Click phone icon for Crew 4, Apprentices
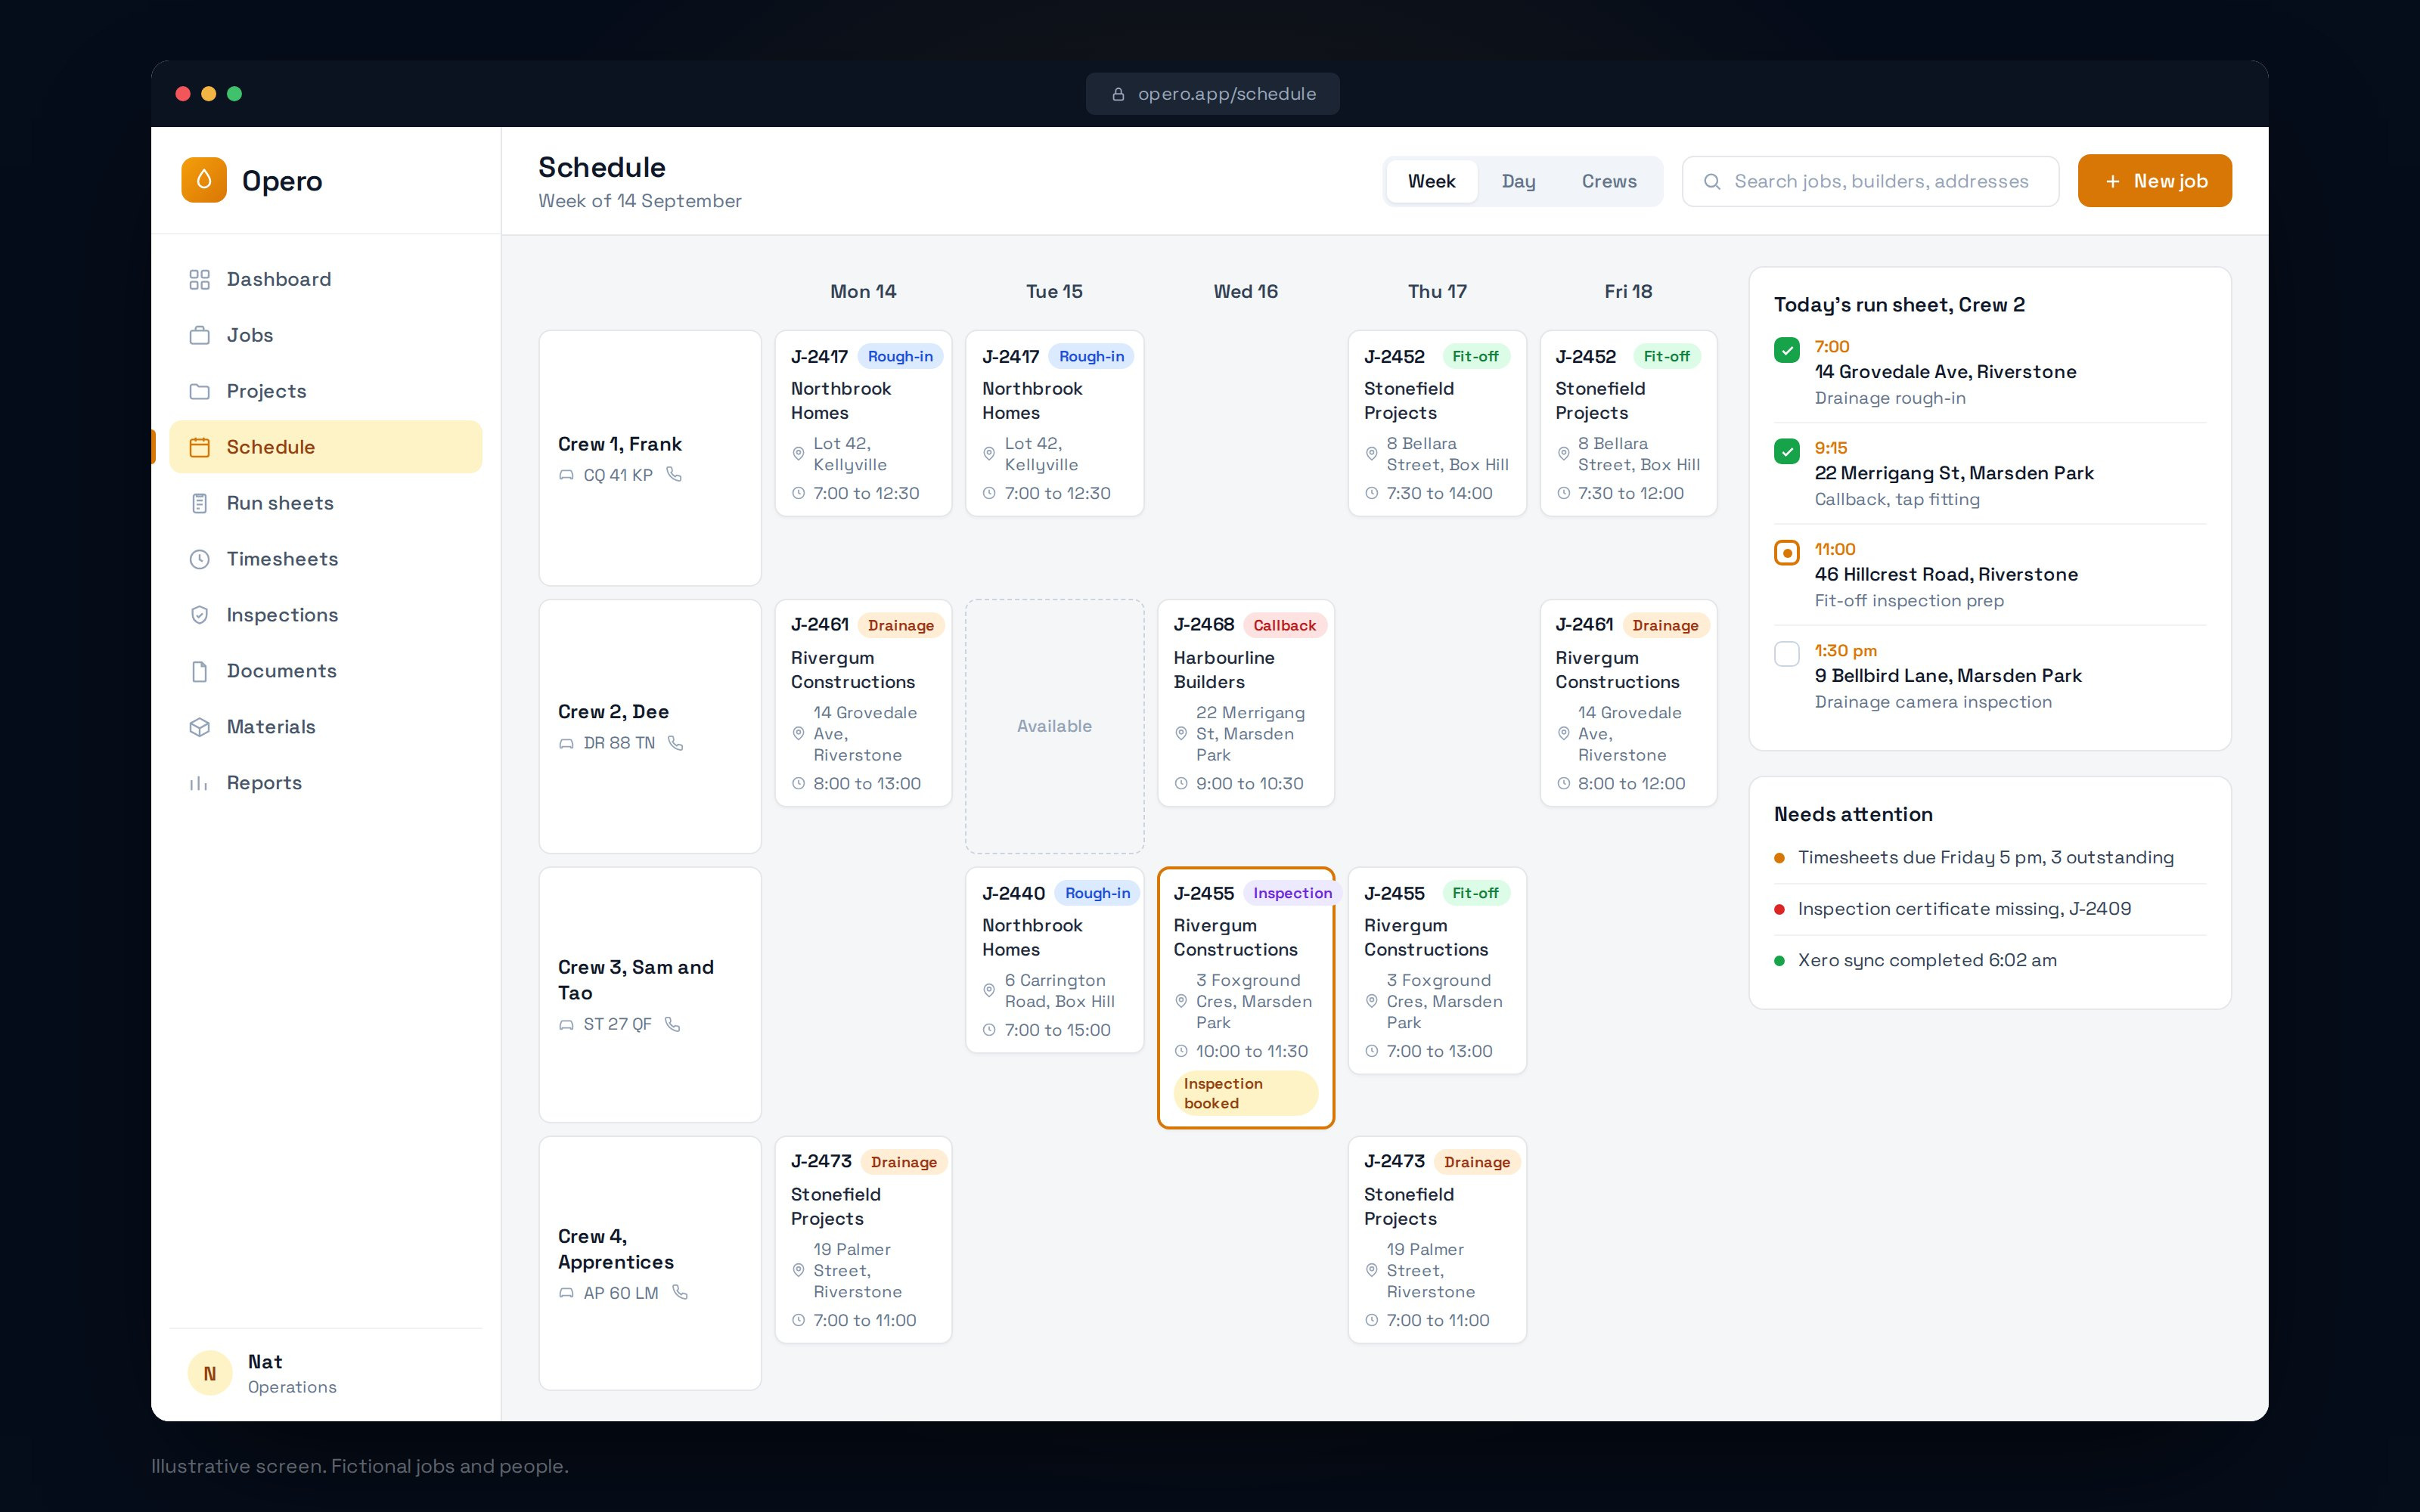 coord(680,1292)
